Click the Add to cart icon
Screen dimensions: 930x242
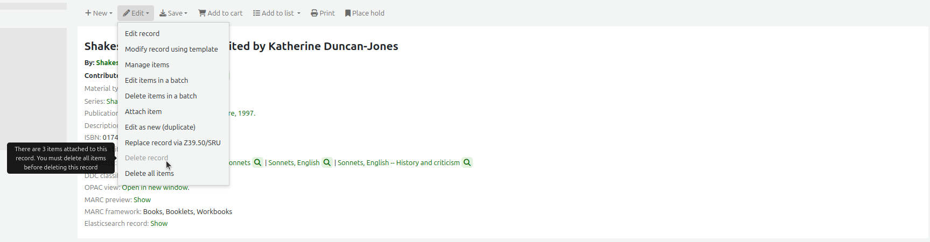pos(202,13)
